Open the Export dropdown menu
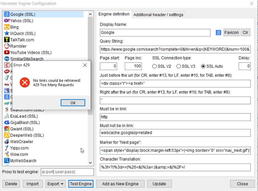This screenshot has width=258, height=191. point(55,184)
